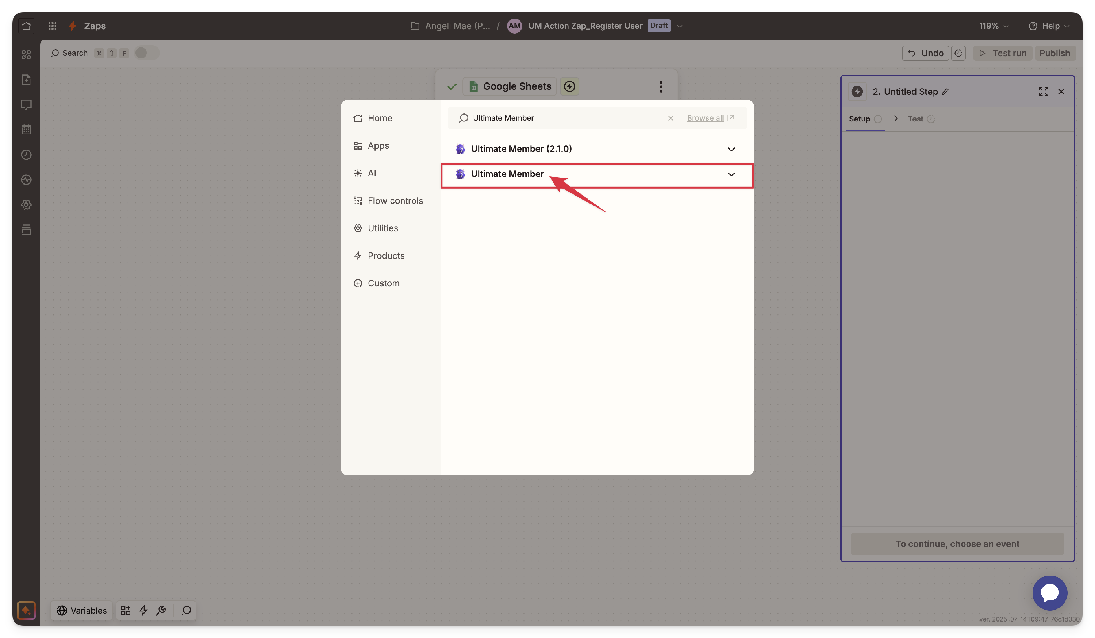
Task: Click the bottom toolbar wrench tools icon
Action: click(161, 610)
